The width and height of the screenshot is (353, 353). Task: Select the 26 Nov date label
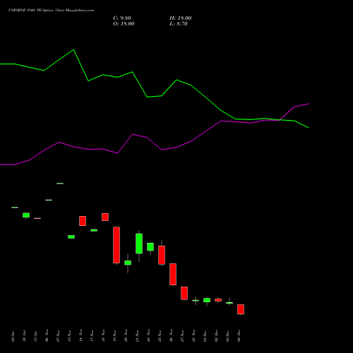click(171, 335)
